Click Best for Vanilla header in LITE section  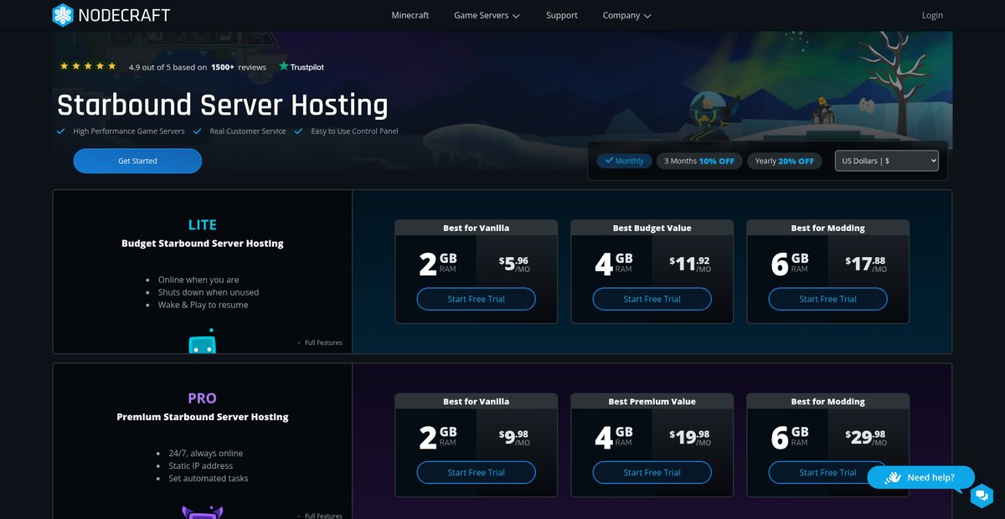click(x=477, y=228)
